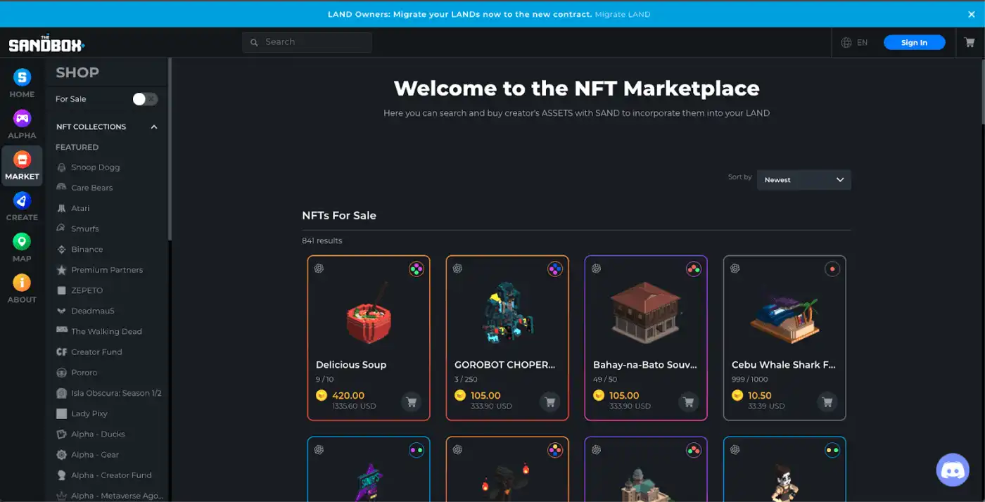Click the Bahay-na-Bato house thumbnail
Viewport: 985px width, 502px height.
[646, 313]
